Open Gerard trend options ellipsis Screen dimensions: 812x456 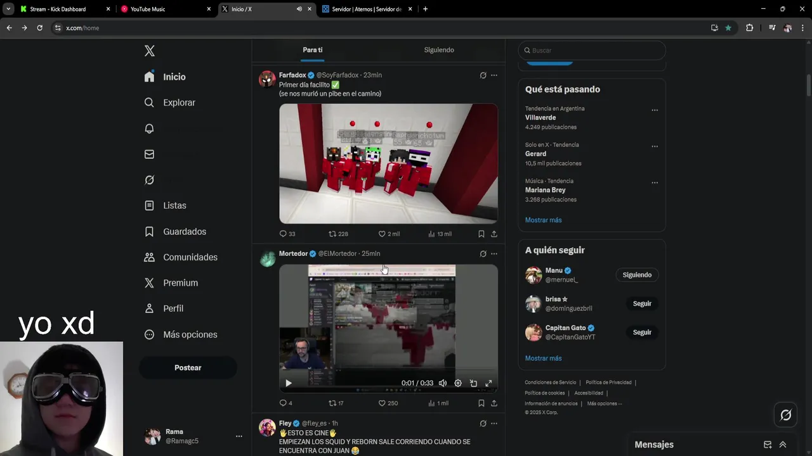click(x=655, y=146)
